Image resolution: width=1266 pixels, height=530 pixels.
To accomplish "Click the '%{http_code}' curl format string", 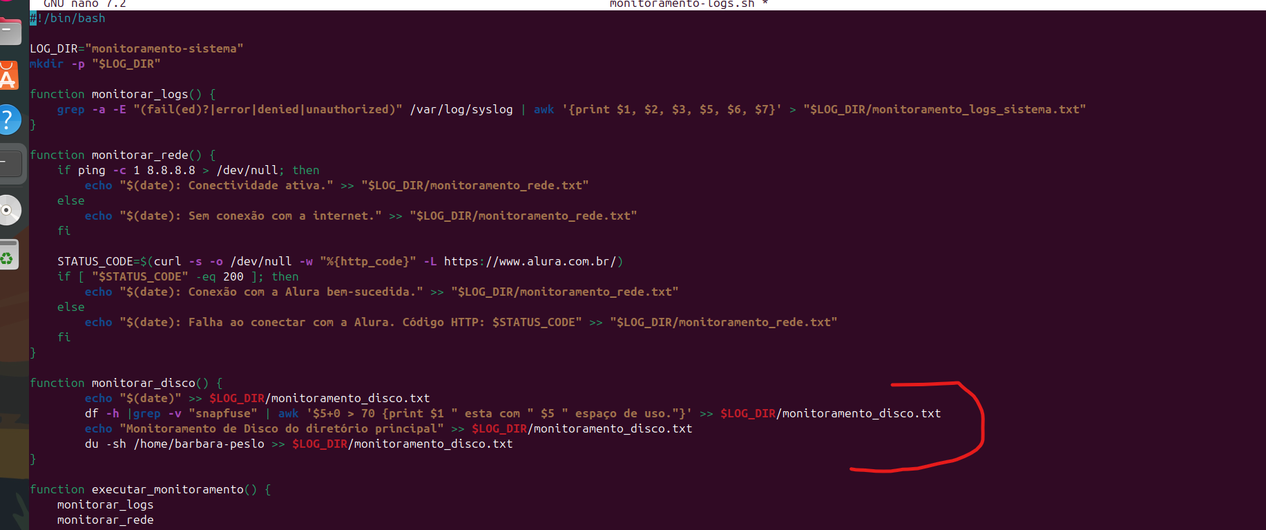I will [x=368, y=261].
